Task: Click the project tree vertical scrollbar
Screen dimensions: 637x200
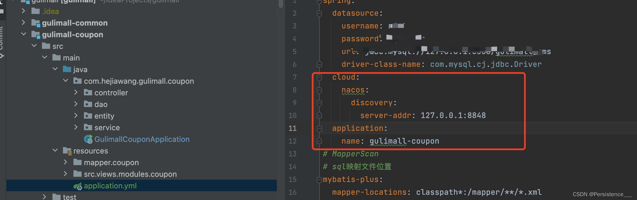Action: [x=281, y=4]
